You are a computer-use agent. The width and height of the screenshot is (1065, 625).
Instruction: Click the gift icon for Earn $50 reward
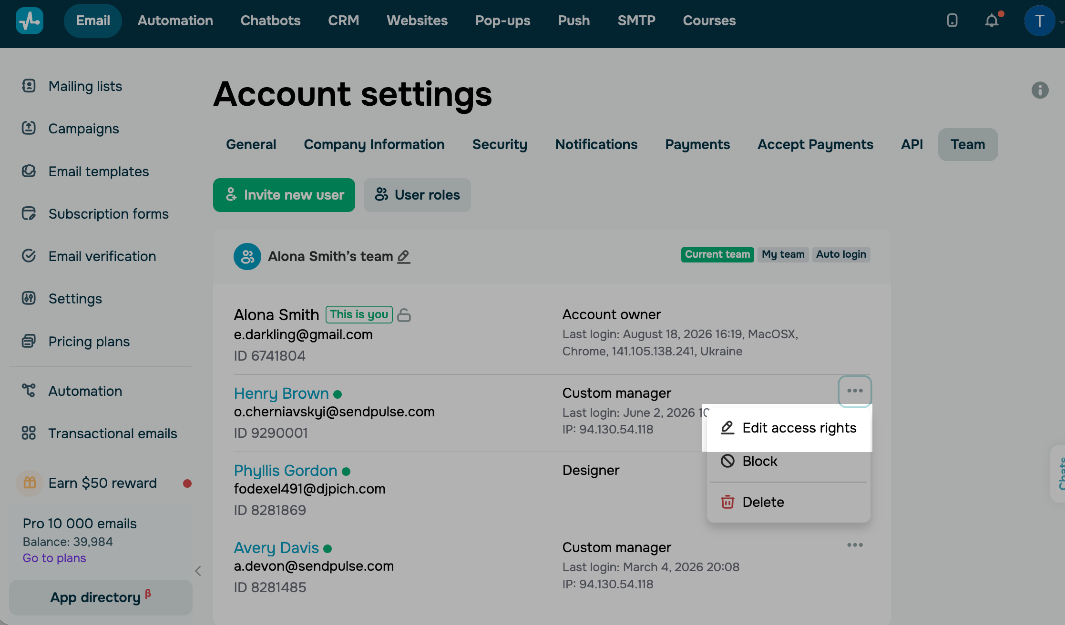click(30, 483)
